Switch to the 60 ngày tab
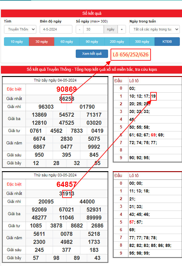The width and height of the screenshot is (182, 266). [67, 42]
